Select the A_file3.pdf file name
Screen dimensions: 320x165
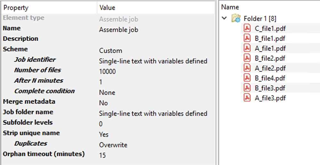270,98
